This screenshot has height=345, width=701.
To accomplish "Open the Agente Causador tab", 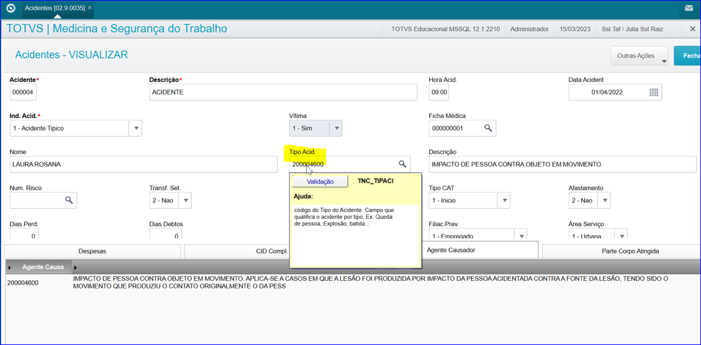I will (451, 250).
